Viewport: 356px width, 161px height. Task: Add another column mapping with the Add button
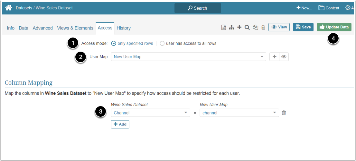tap(120, 124)
